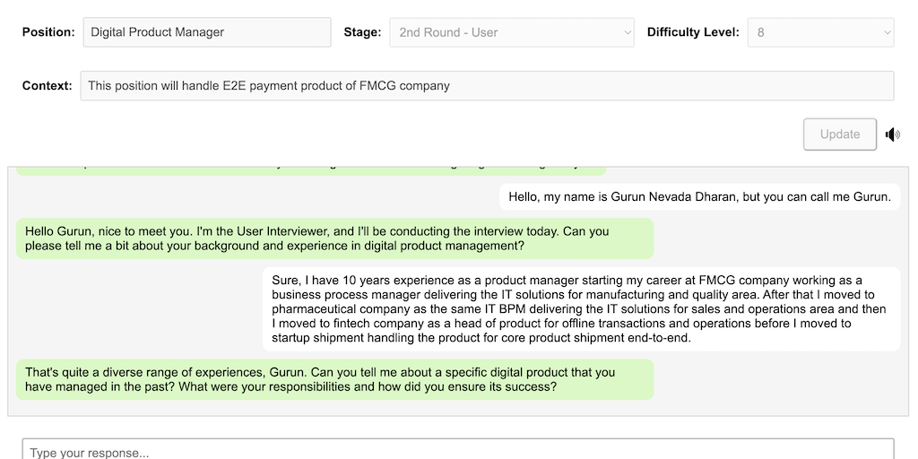This screenshot has height=459, width=918.
Task: Open the Difficulty Level dropdown
Action: pyautogui.click(x=820, y=32)
